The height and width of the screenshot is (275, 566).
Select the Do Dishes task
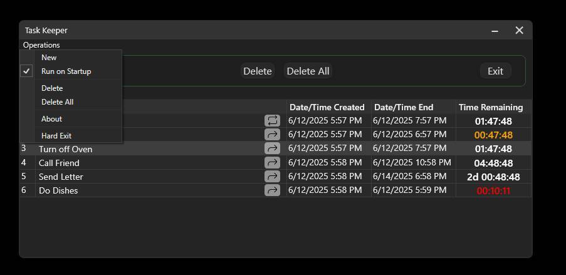(58, 190)
